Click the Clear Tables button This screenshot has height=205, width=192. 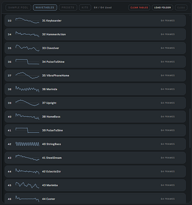(x=139, y=7)
